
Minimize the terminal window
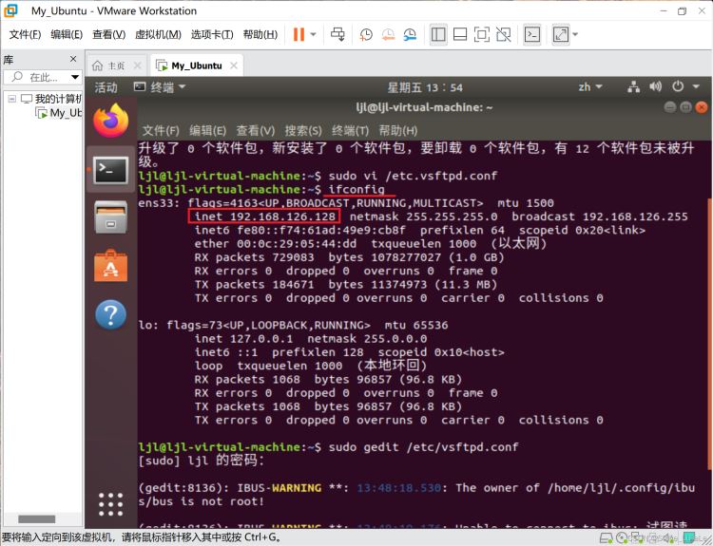(x=670, y=107)
